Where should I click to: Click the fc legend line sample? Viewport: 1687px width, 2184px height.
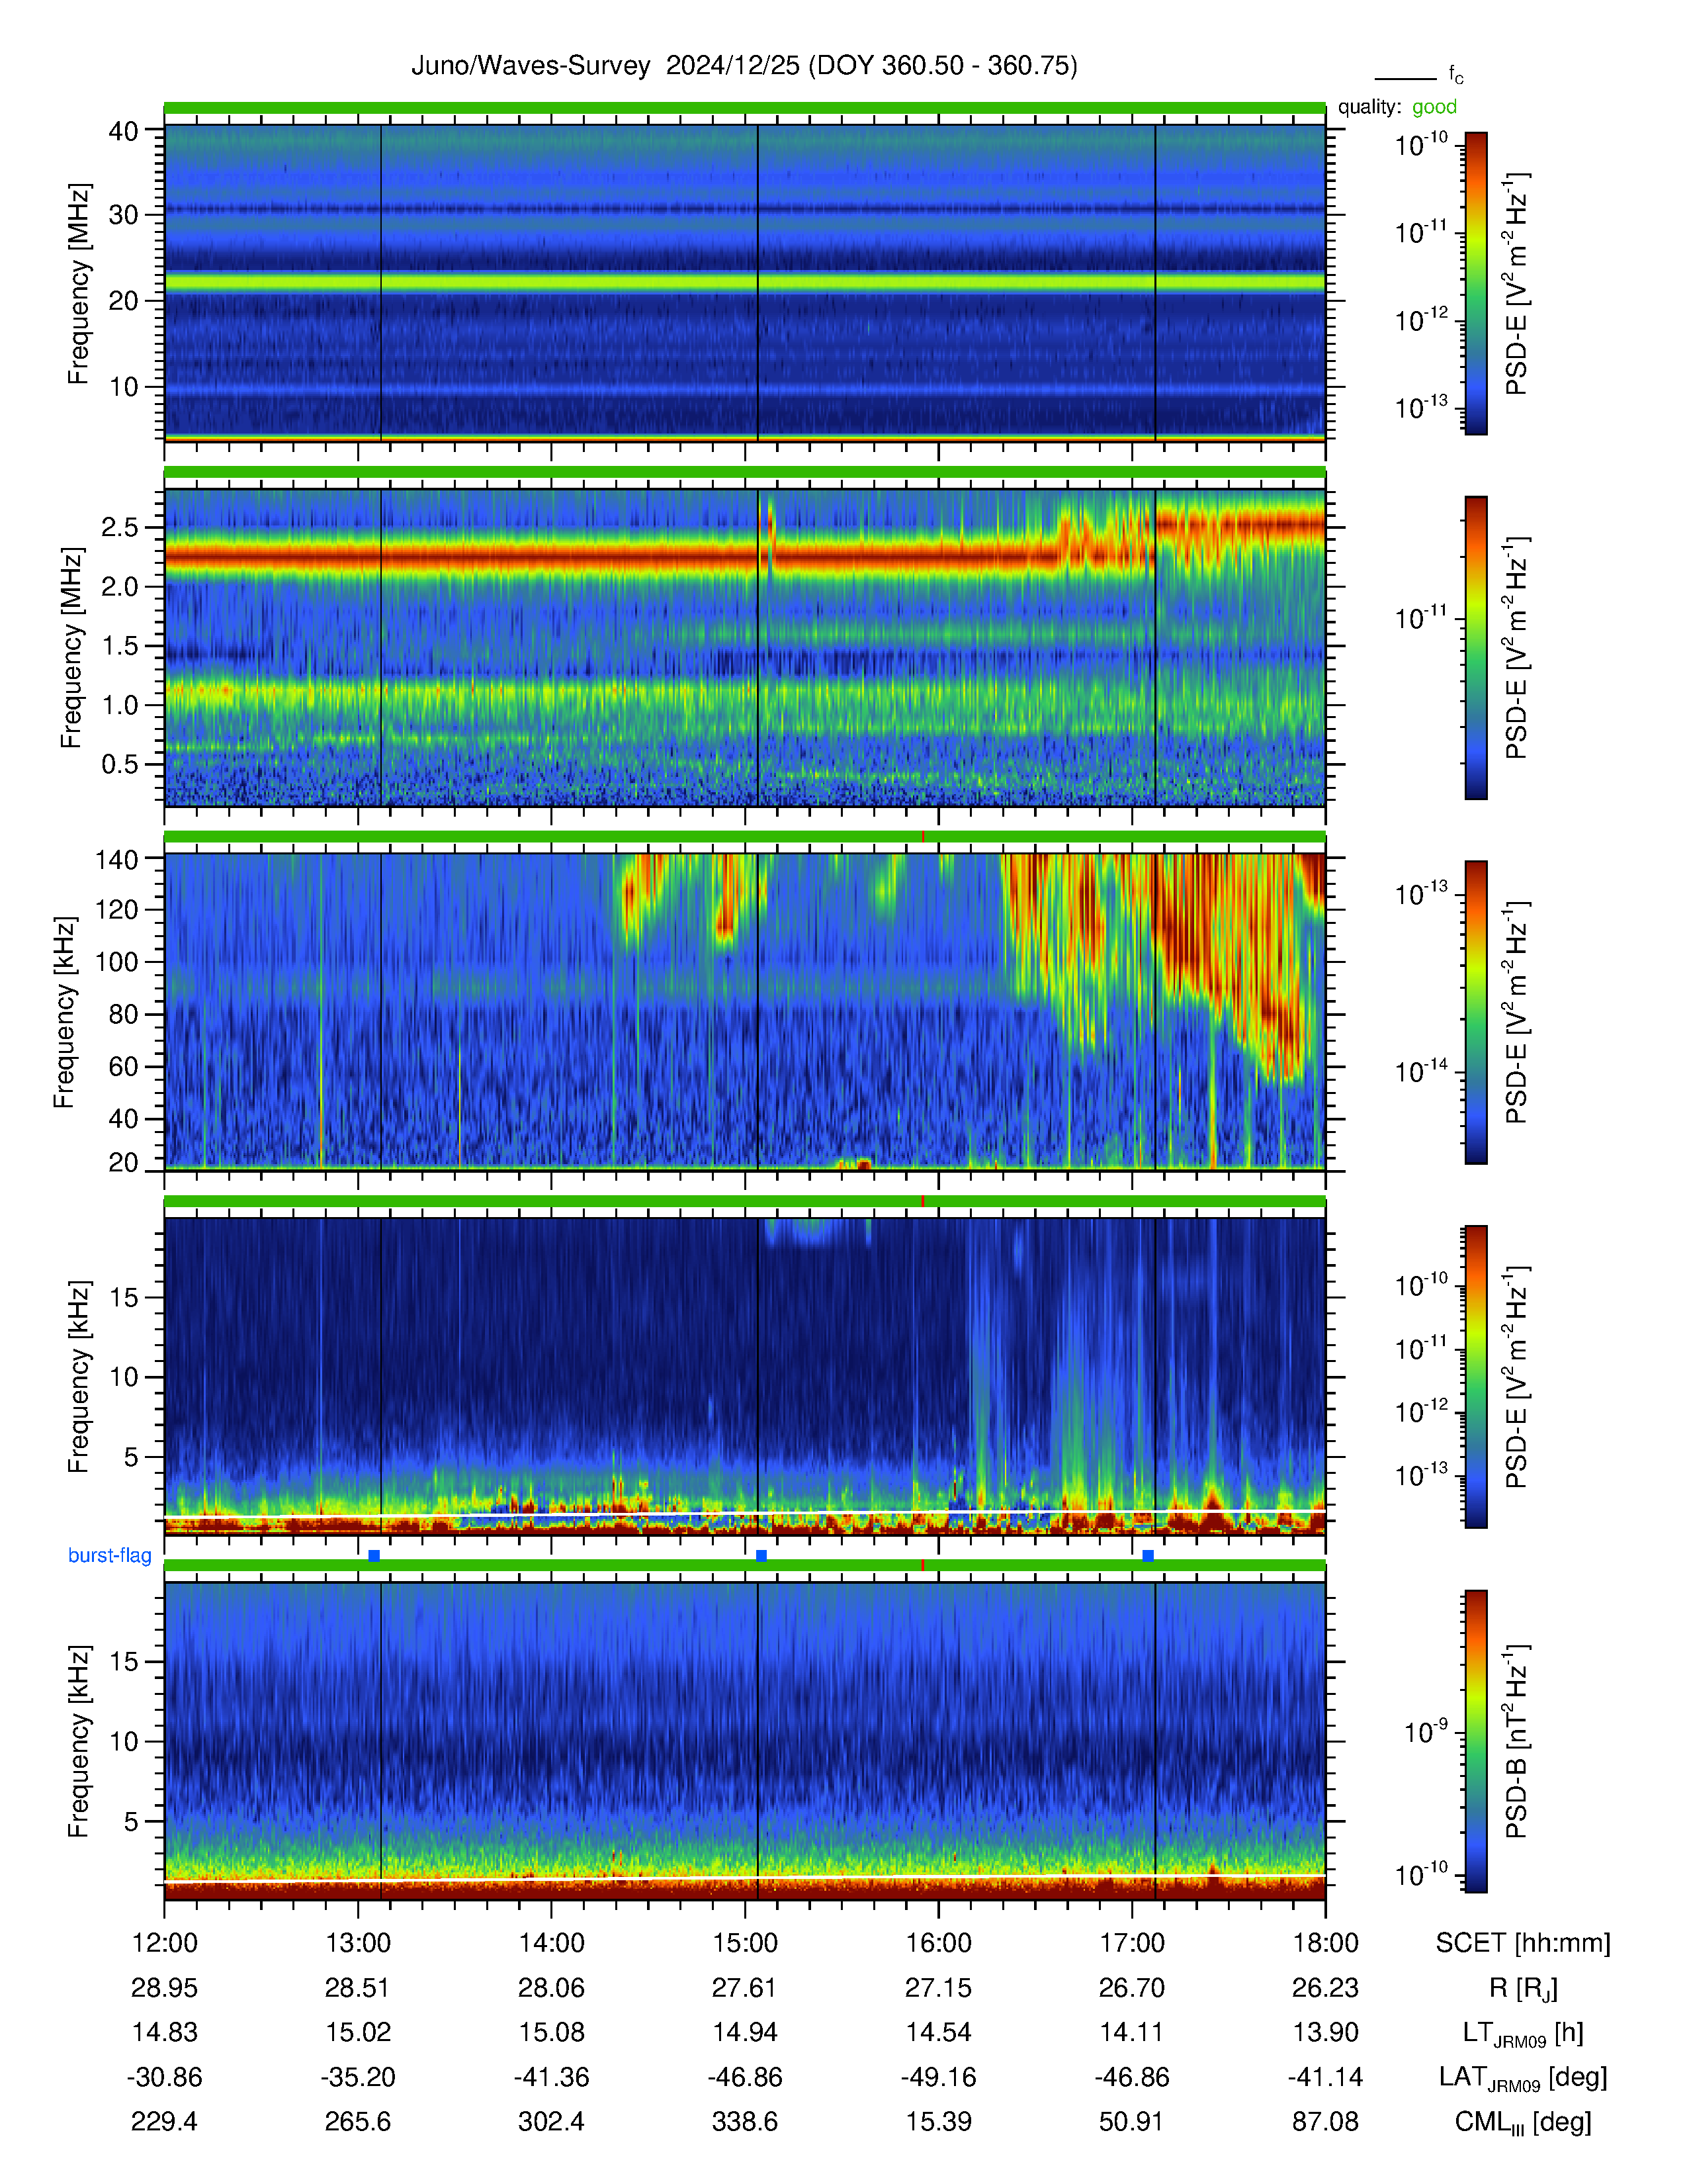pos(1405,78)
